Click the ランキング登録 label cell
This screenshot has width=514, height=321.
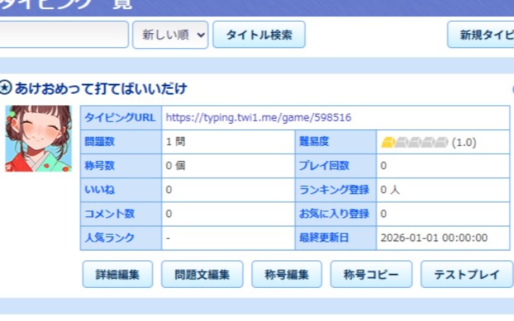coord(335,190)
